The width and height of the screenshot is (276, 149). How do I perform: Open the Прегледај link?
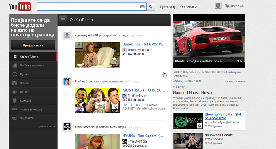coord(167,7)
